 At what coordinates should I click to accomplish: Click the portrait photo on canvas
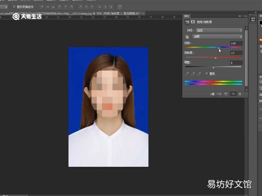point(108,107)
